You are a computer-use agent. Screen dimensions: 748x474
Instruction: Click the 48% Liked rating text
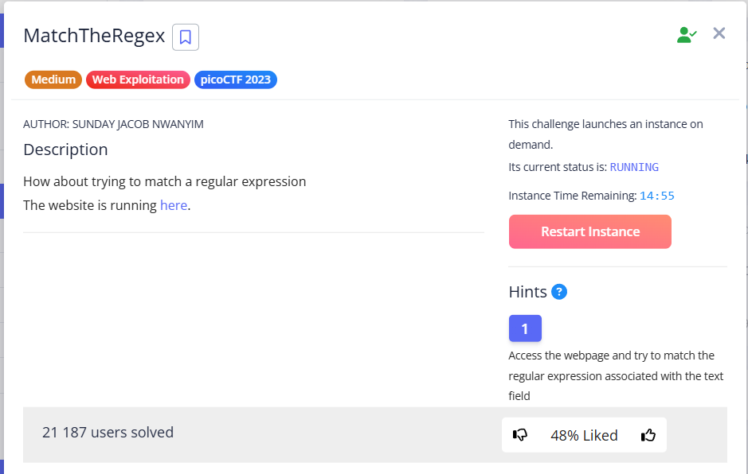point(584,435)
